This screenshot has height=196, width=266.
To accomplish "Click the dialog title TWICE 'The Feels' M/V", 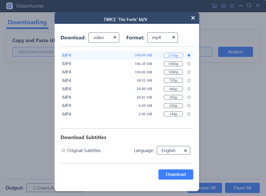I will pyautogui.click(x=125, y=20).
